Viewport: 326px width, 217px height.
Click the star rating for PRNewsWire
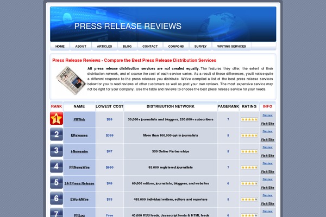click(249, 168)
